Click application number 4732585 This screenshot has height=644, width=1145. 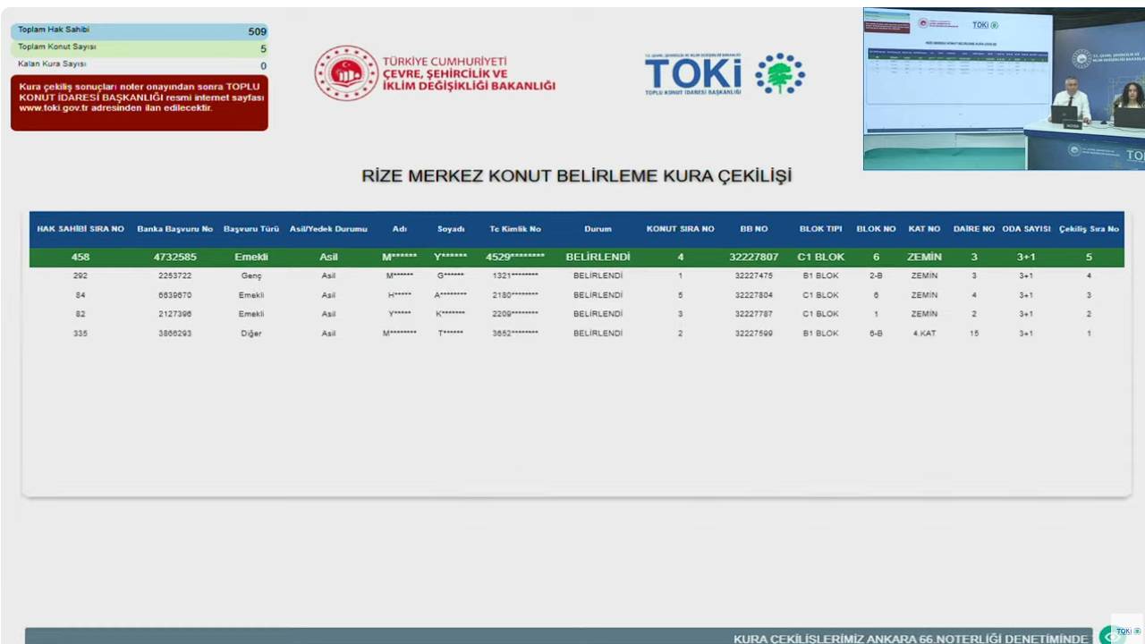175,257
